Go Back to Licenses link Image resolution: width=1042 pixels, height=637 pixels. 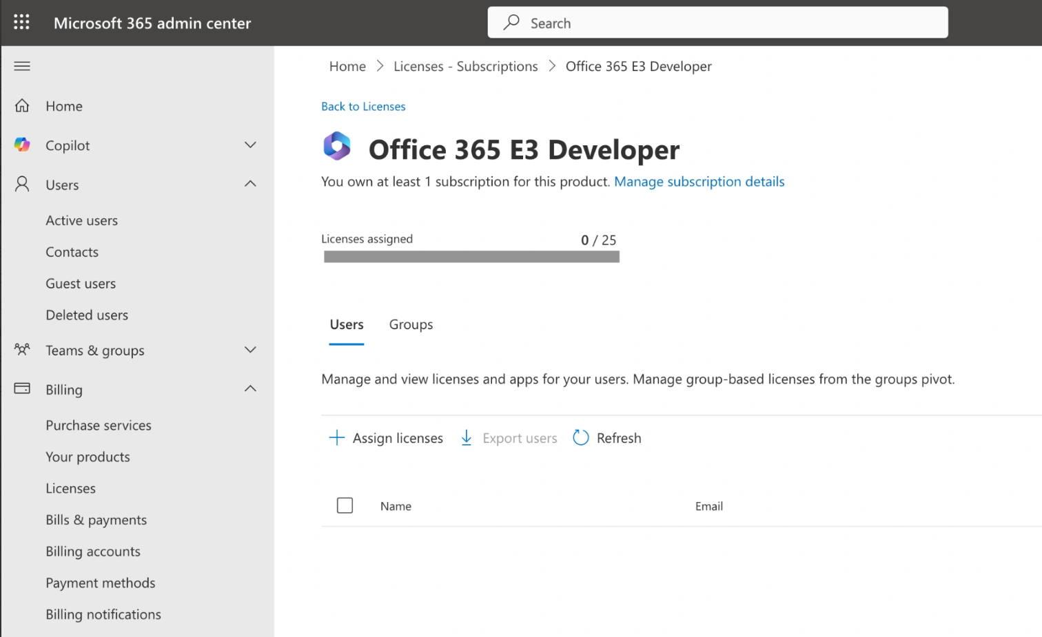pos(363,107)
